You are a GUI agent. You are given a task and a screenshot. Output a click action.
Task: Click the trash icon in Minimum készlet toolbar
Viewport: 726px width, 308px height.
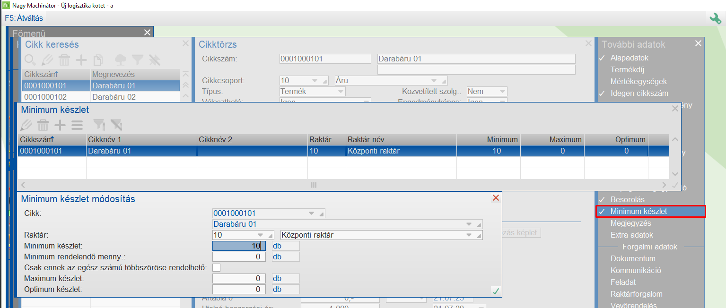click(43, 125)
